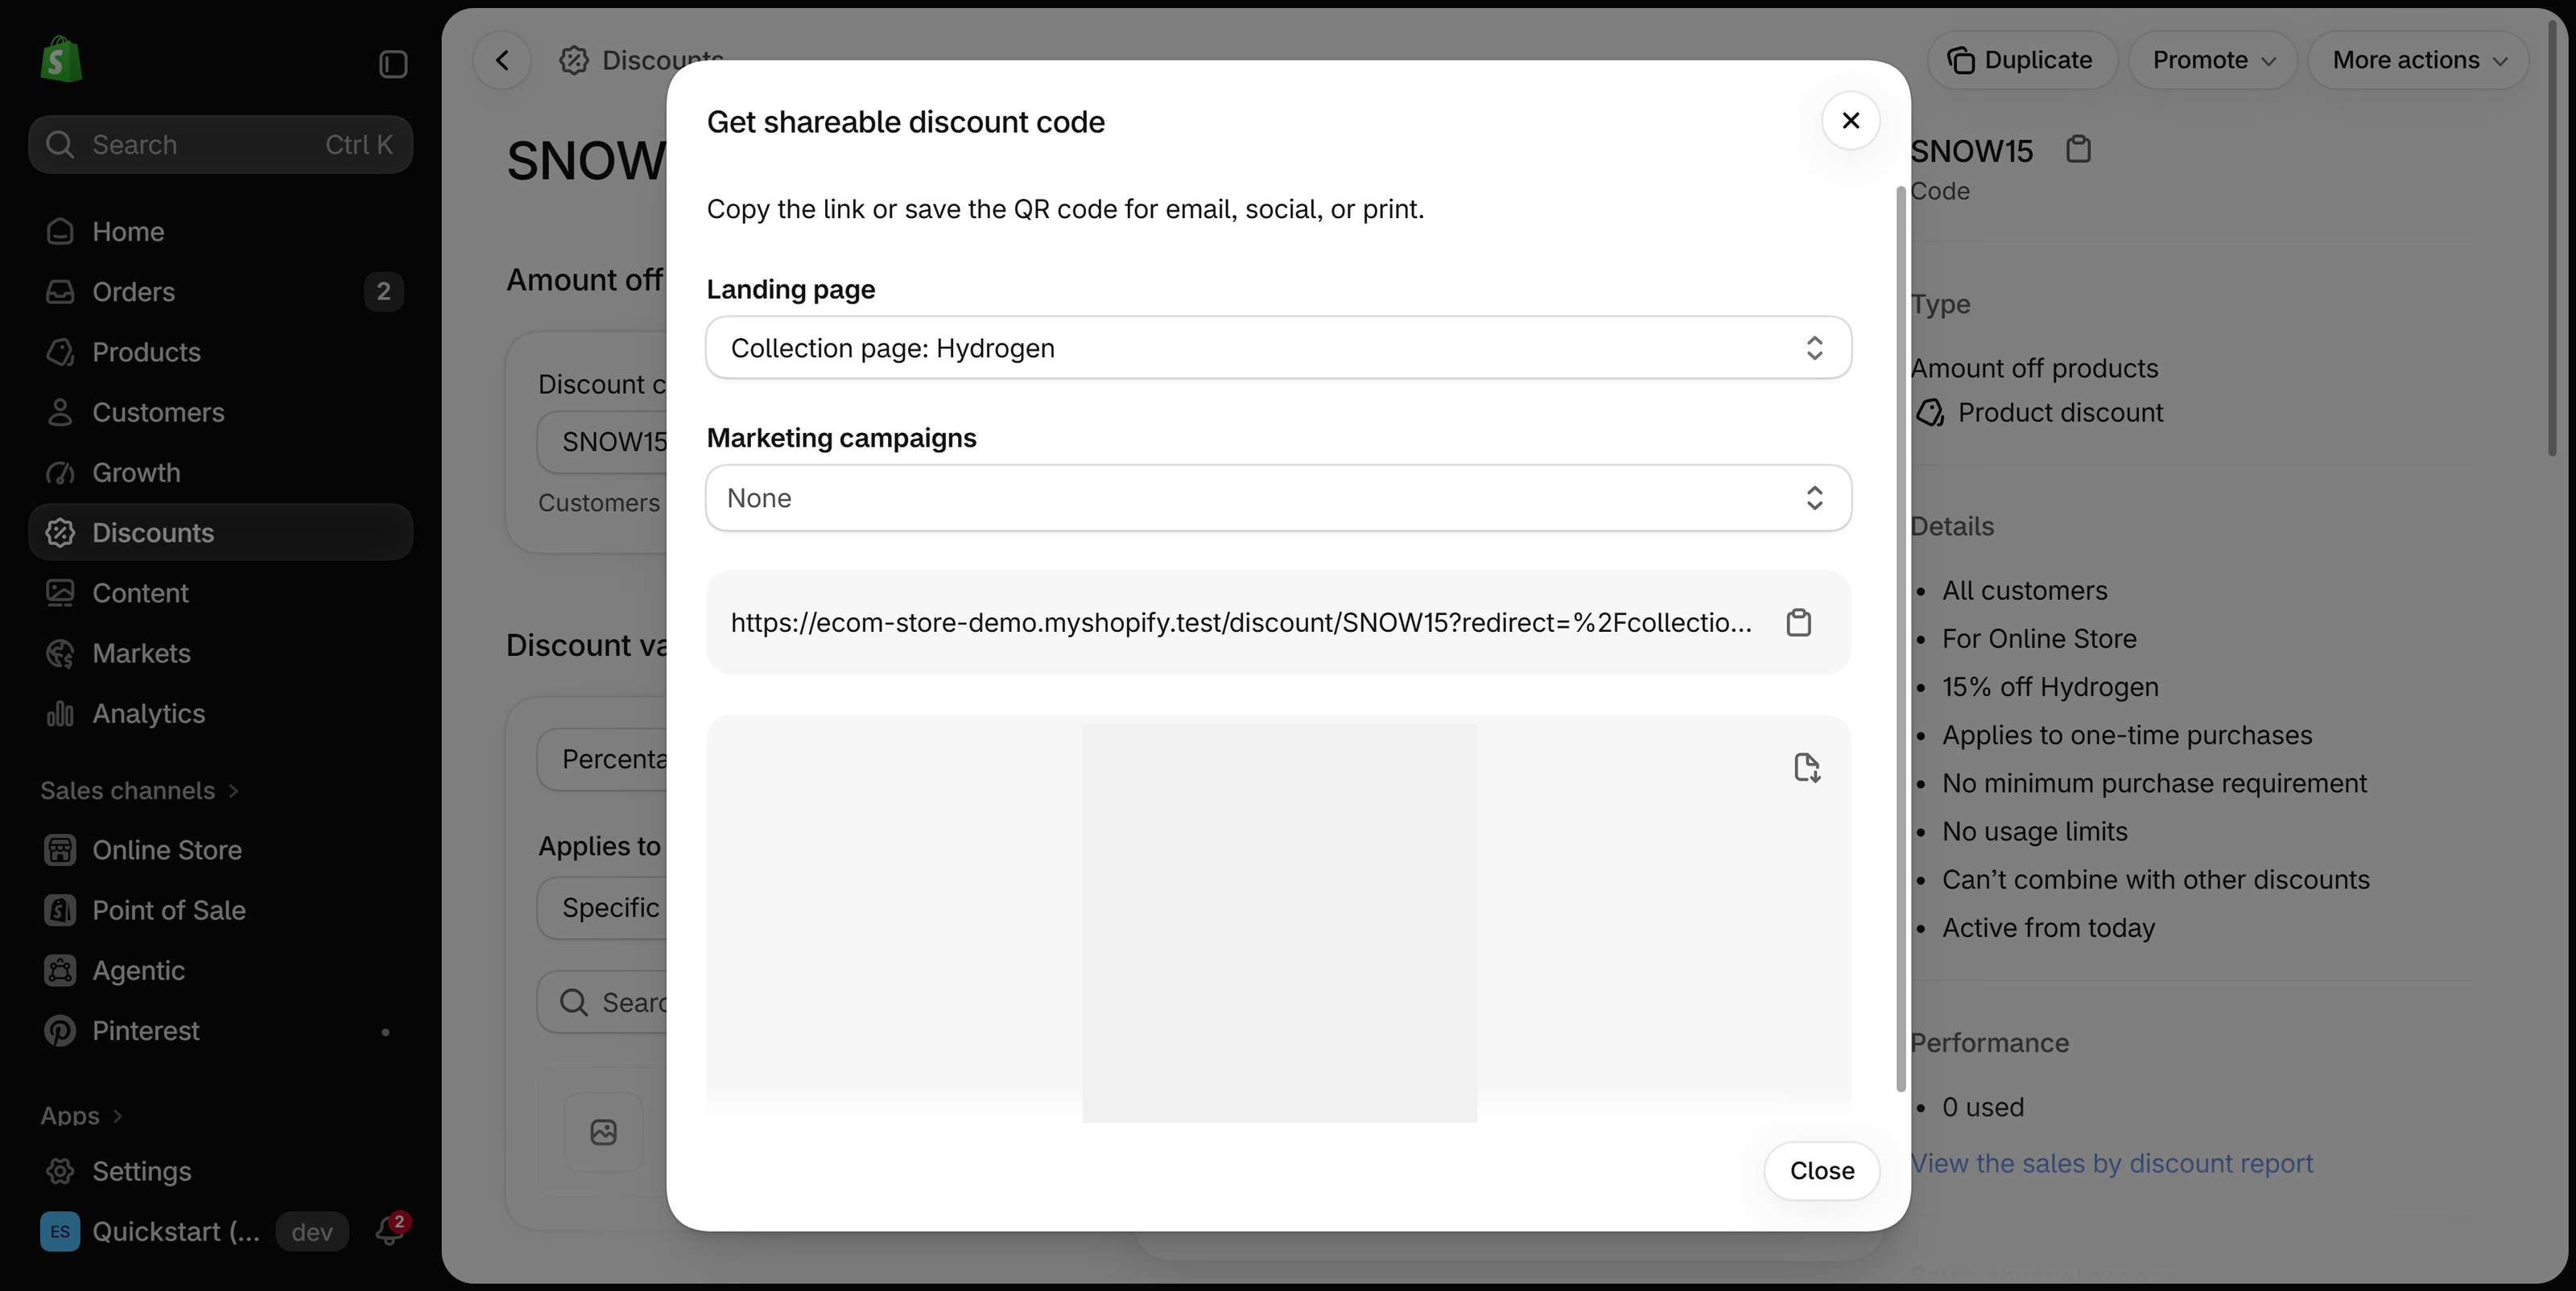The image size is (2576, 1291).
Task: Collapse the sidebar with the panel icon
Action: 393,64
